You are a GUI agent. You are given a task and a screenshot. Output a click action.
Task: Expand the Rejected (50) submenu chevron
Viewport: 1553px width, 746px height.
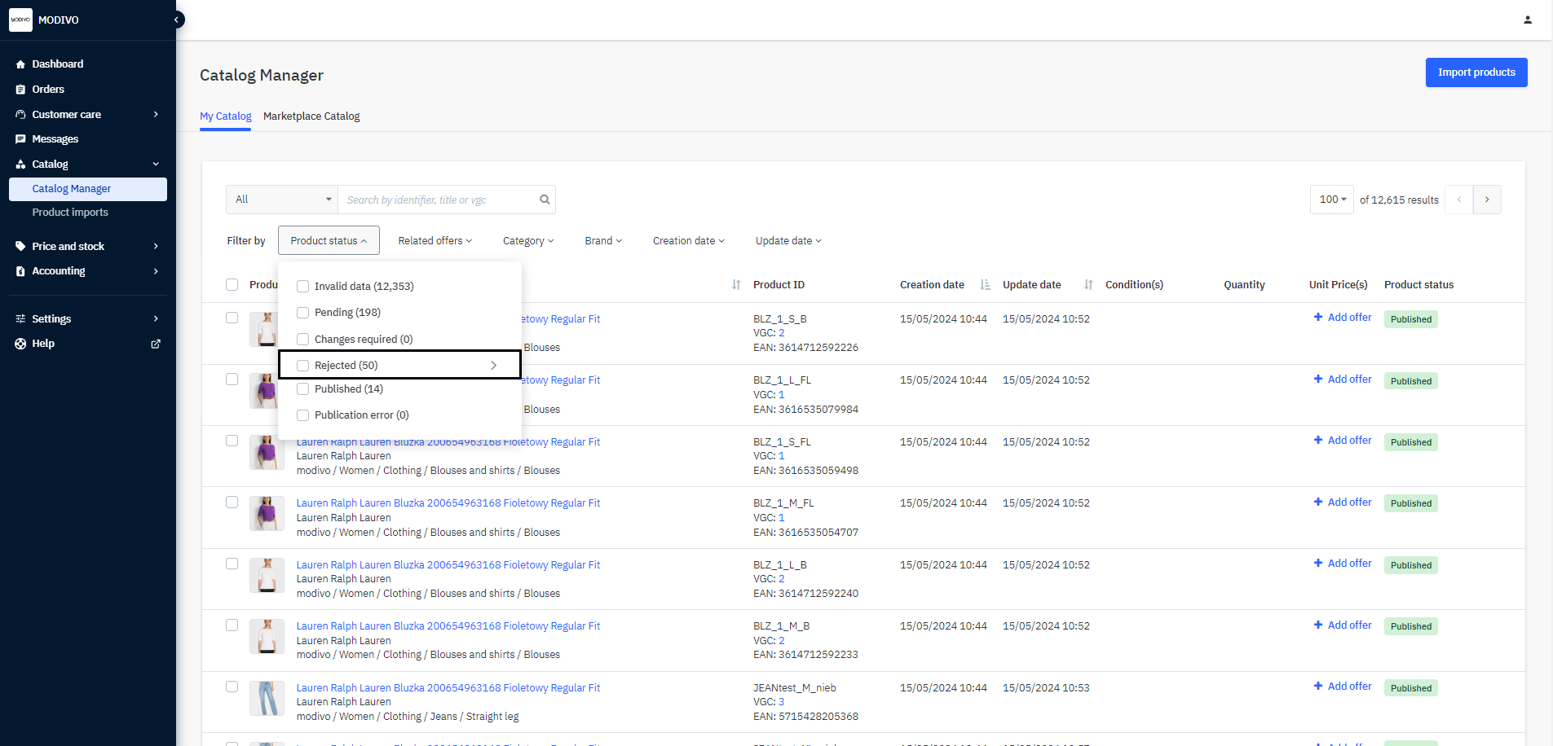point(493,366)
